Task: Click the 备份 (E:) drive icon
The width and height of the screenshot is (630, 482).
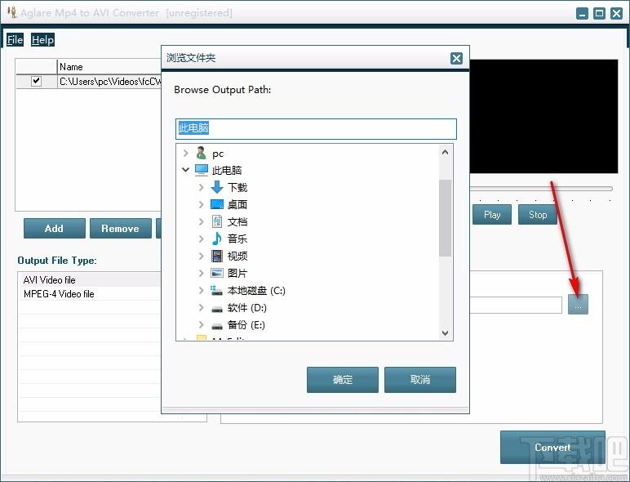Action: coord(217,326)
